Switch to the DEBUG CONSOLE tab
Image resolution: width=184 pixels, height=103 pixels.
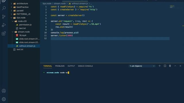click(x=85, y=66)
